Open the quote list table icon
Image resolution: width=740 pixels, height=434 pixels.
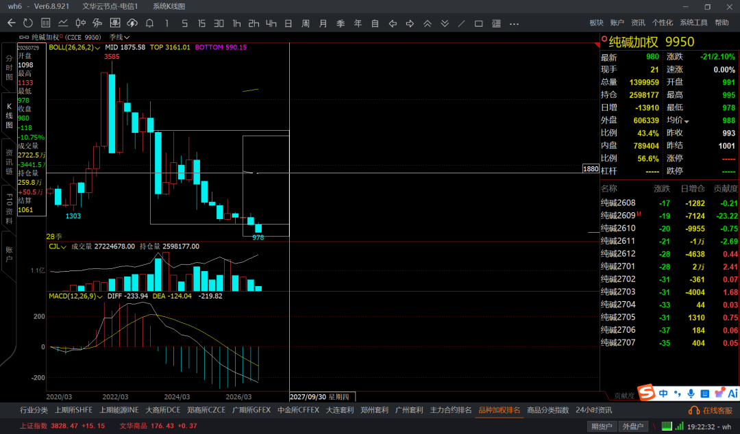click(x=46, y=23)
